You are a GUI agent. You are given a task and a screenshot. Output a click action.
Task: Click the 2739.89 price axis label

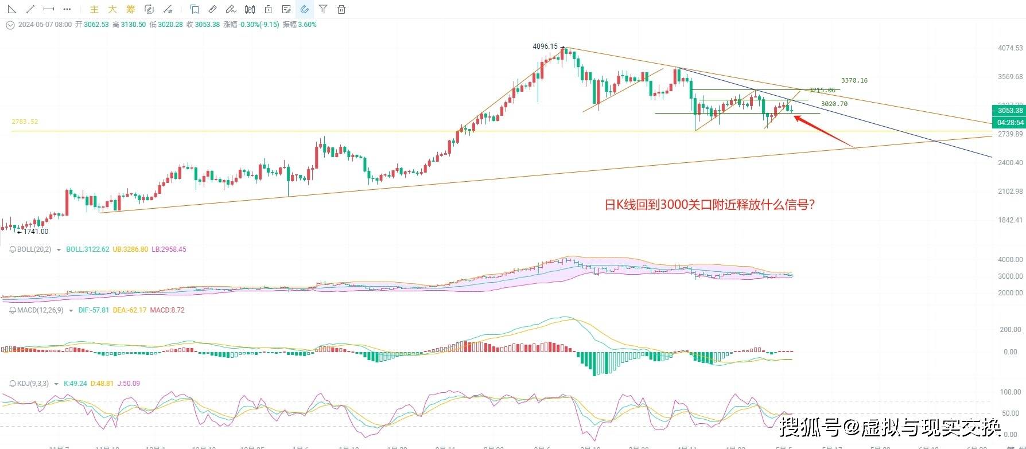tap(1011, 134)
